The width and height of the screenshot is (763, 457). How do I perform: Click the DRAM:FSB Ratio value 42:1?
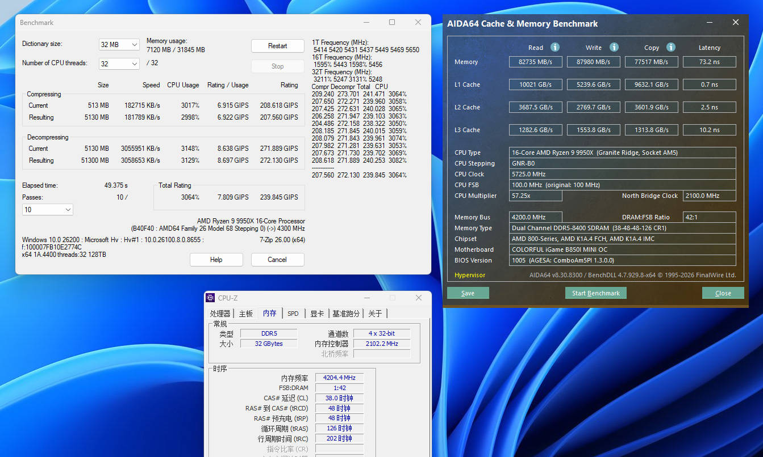click(x=710, y=217)
